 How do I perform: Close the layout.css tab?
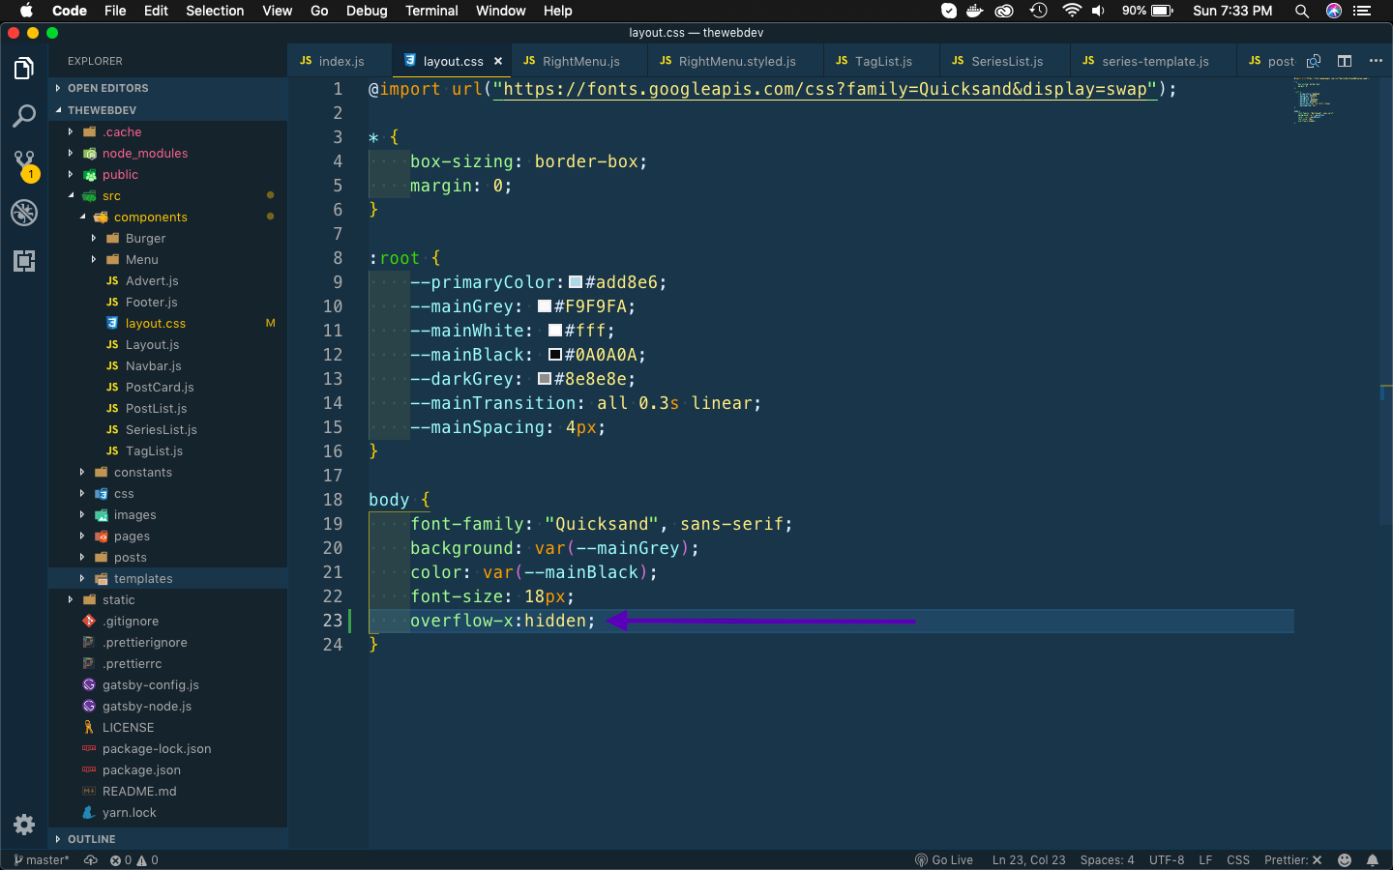(498, 61)
